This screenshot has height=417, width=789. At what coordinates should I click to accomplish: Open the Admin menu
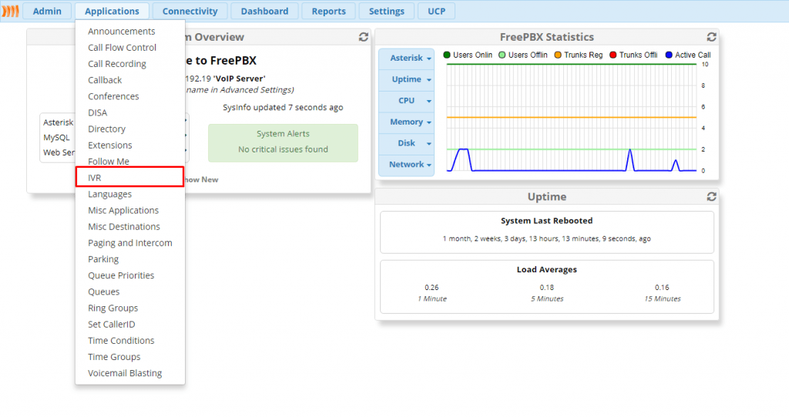point(47,11)
